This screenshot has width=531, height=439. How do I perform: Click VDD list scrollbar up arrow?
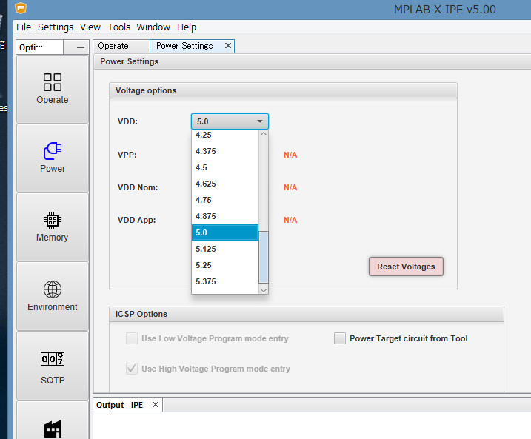tap(264, 134)
